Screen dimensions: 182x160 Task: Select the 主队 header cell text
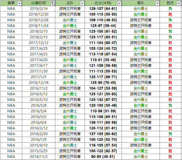(x=70, y=3)
